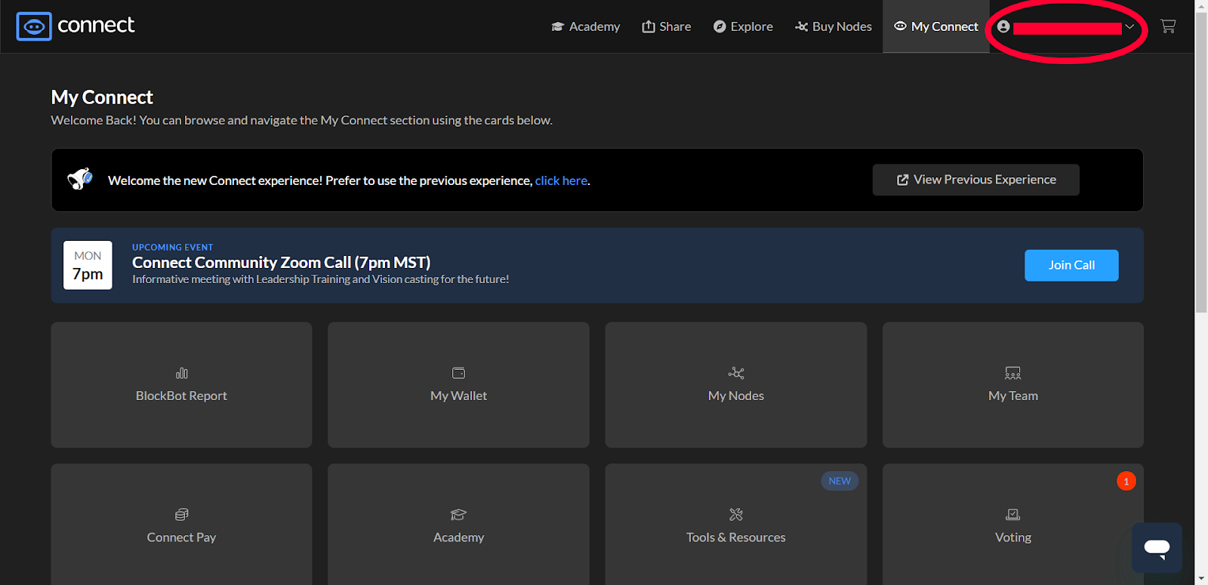
Task: Click the page vertical scrollbar thumb
Action: (1201, 162)
